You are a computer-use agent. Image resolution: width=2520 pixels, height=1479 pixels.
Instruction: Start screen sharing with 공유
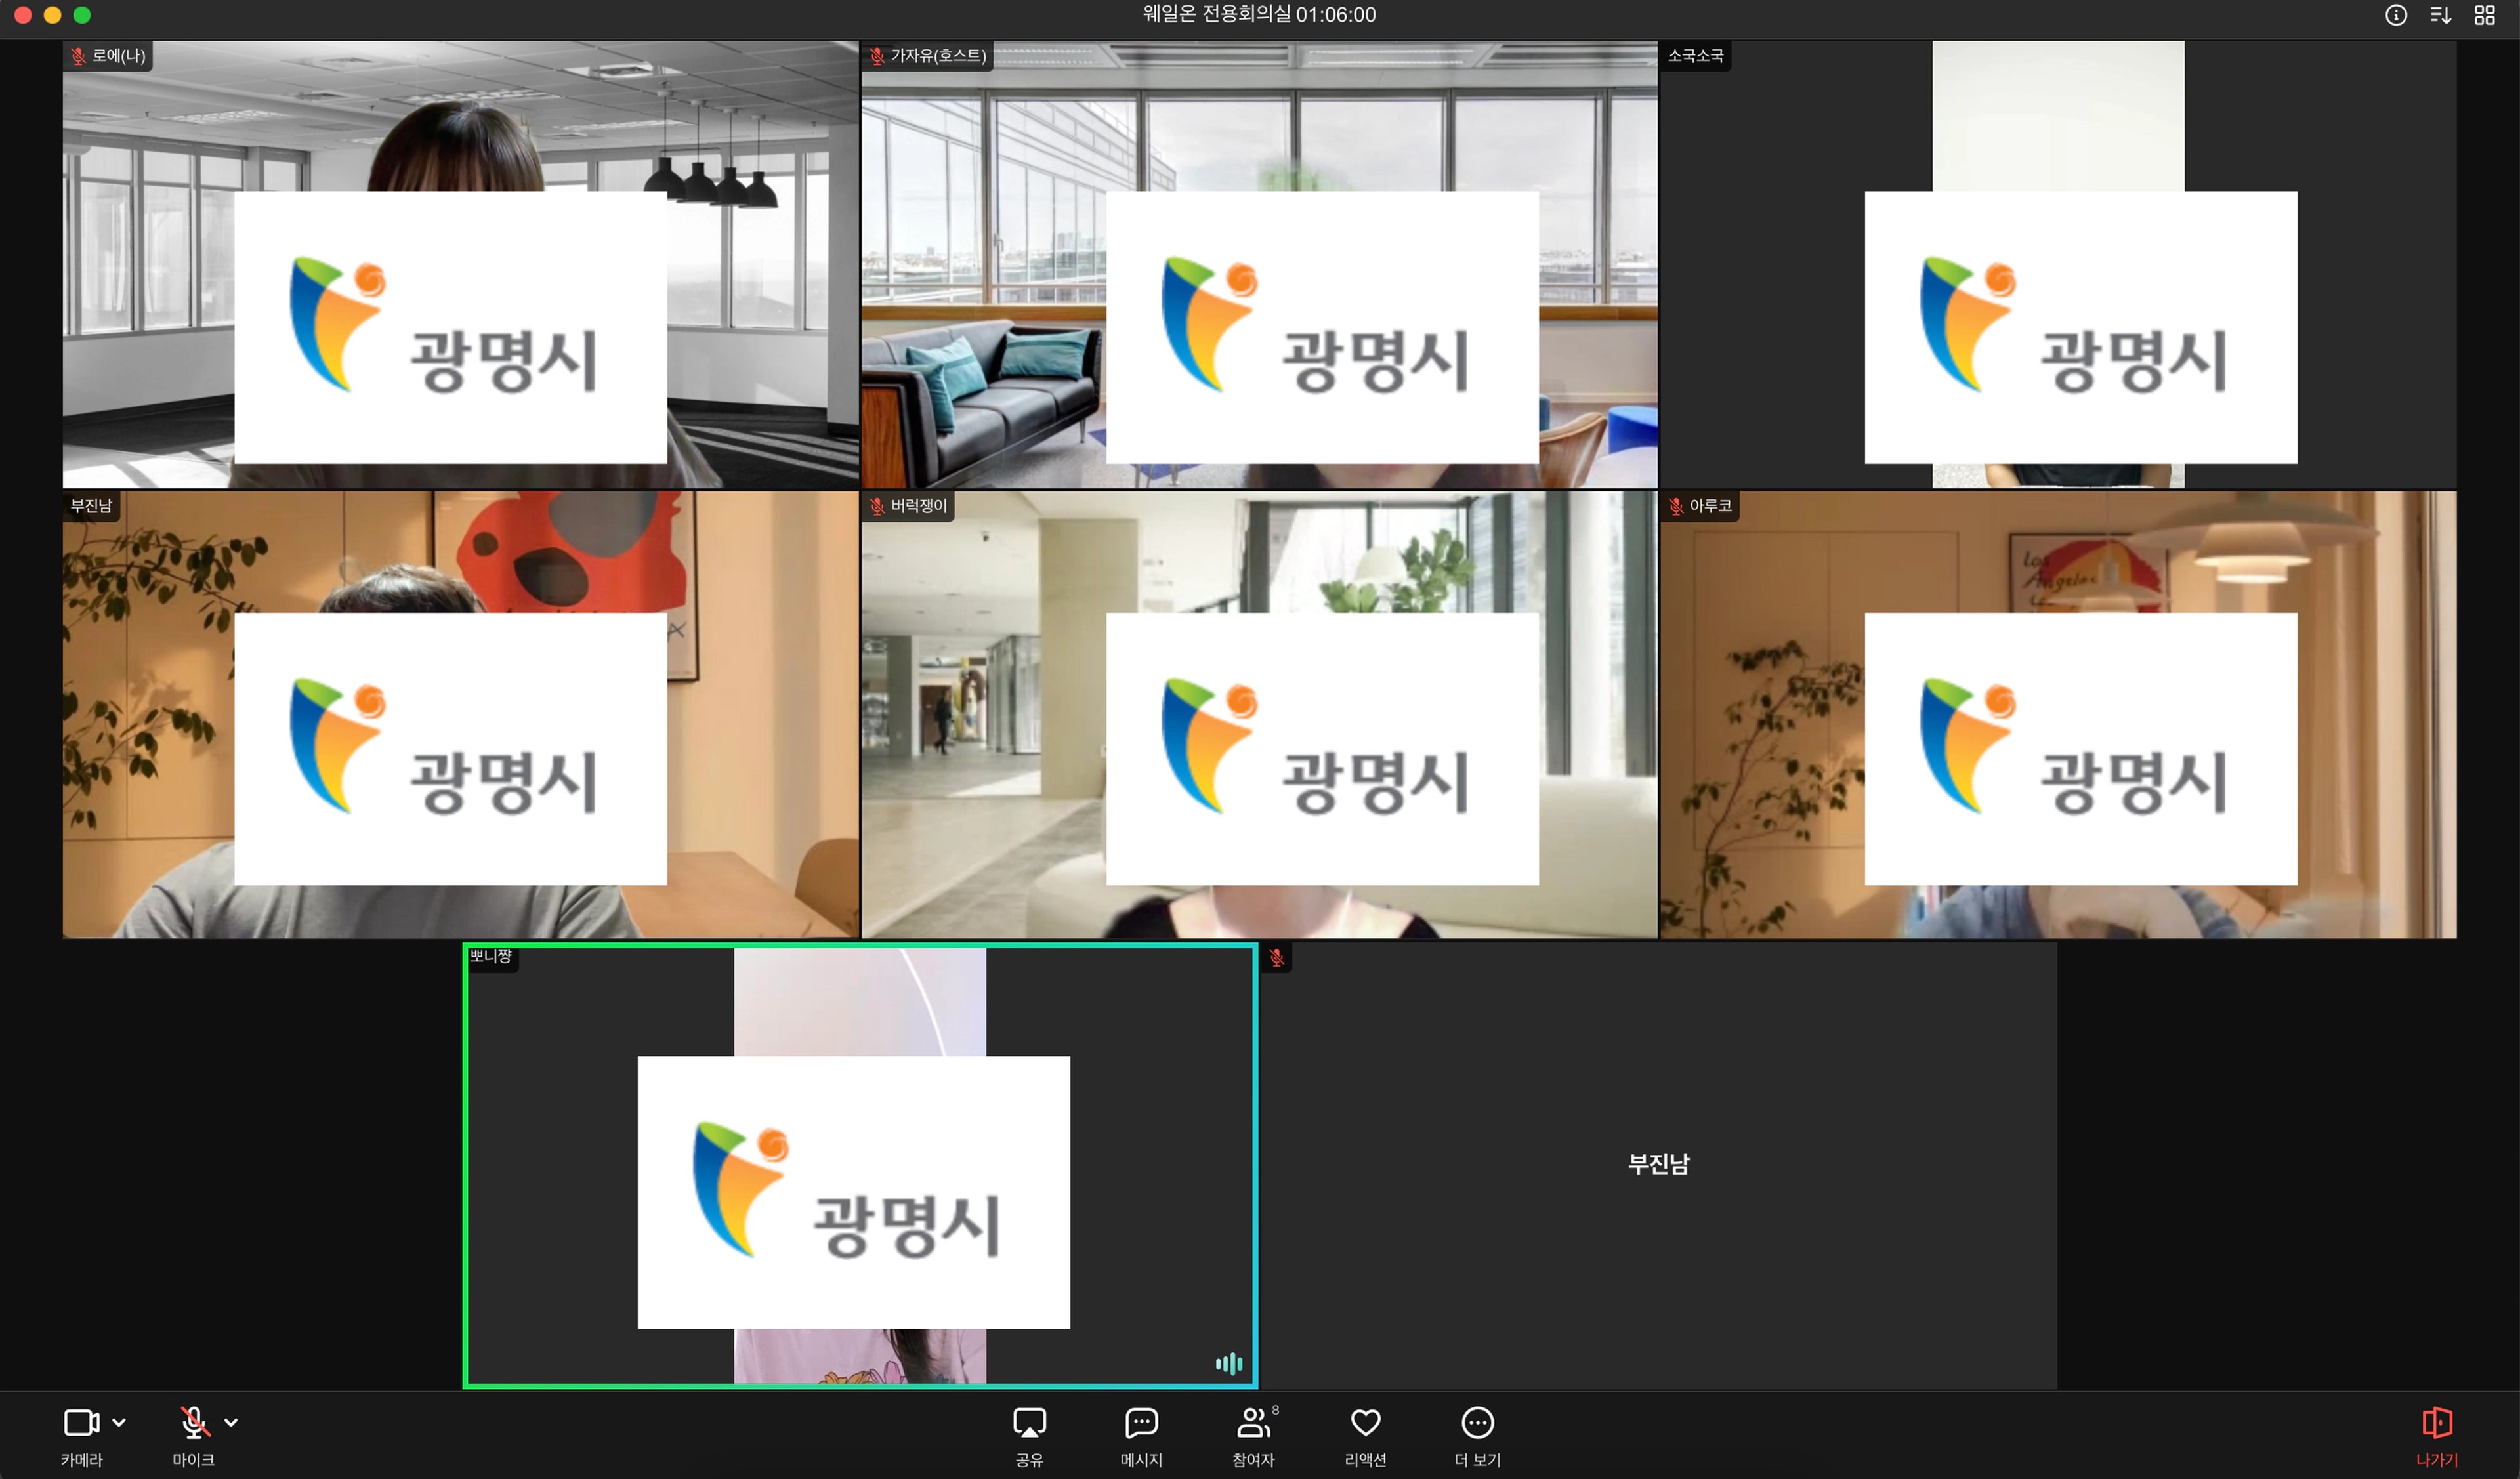point(1029,1436)
